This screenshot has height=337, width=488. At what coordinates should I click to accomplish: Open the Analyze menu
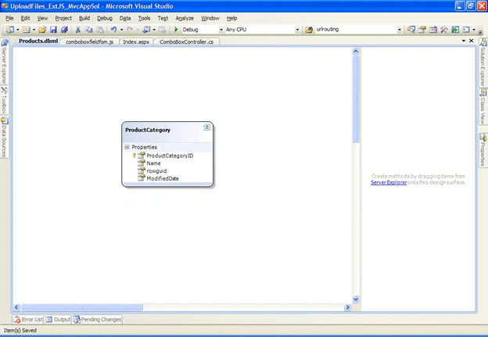(185, 18)
